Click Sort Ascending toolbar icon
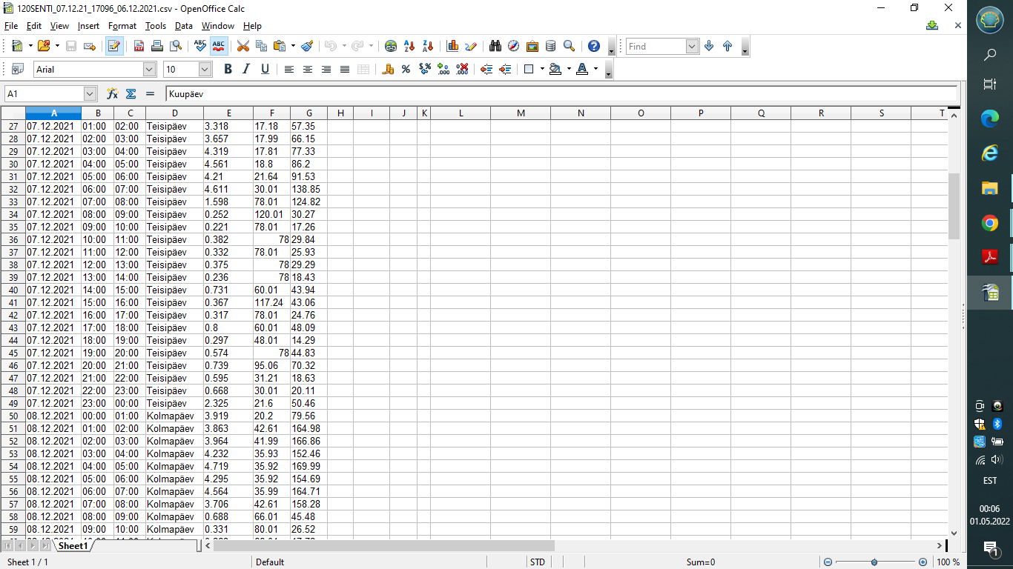This screenshot has width=1013, height=569. tap(409, 46)
